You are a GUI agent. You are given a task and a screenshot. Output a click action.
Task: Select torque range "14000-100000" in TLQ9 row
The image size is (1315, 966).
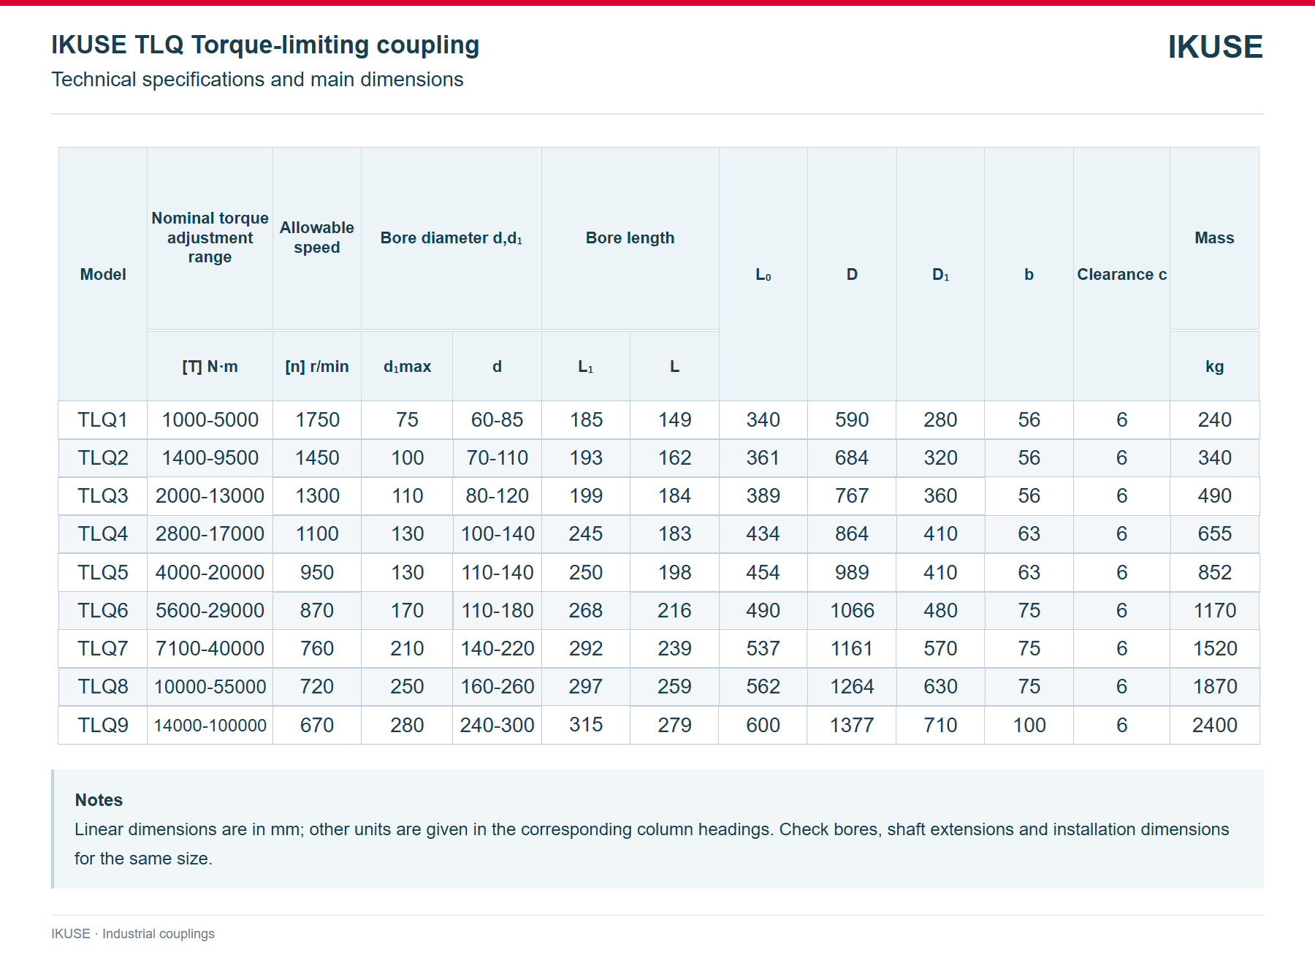pos(210,726)
